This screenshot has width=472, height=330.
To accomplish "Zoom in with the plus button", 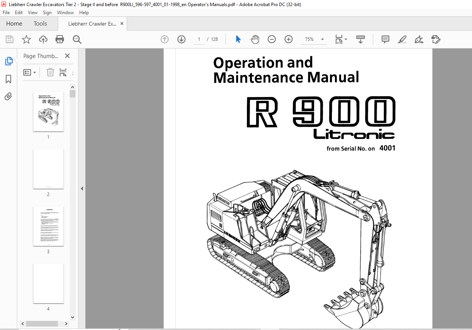I will coord(289,39).
